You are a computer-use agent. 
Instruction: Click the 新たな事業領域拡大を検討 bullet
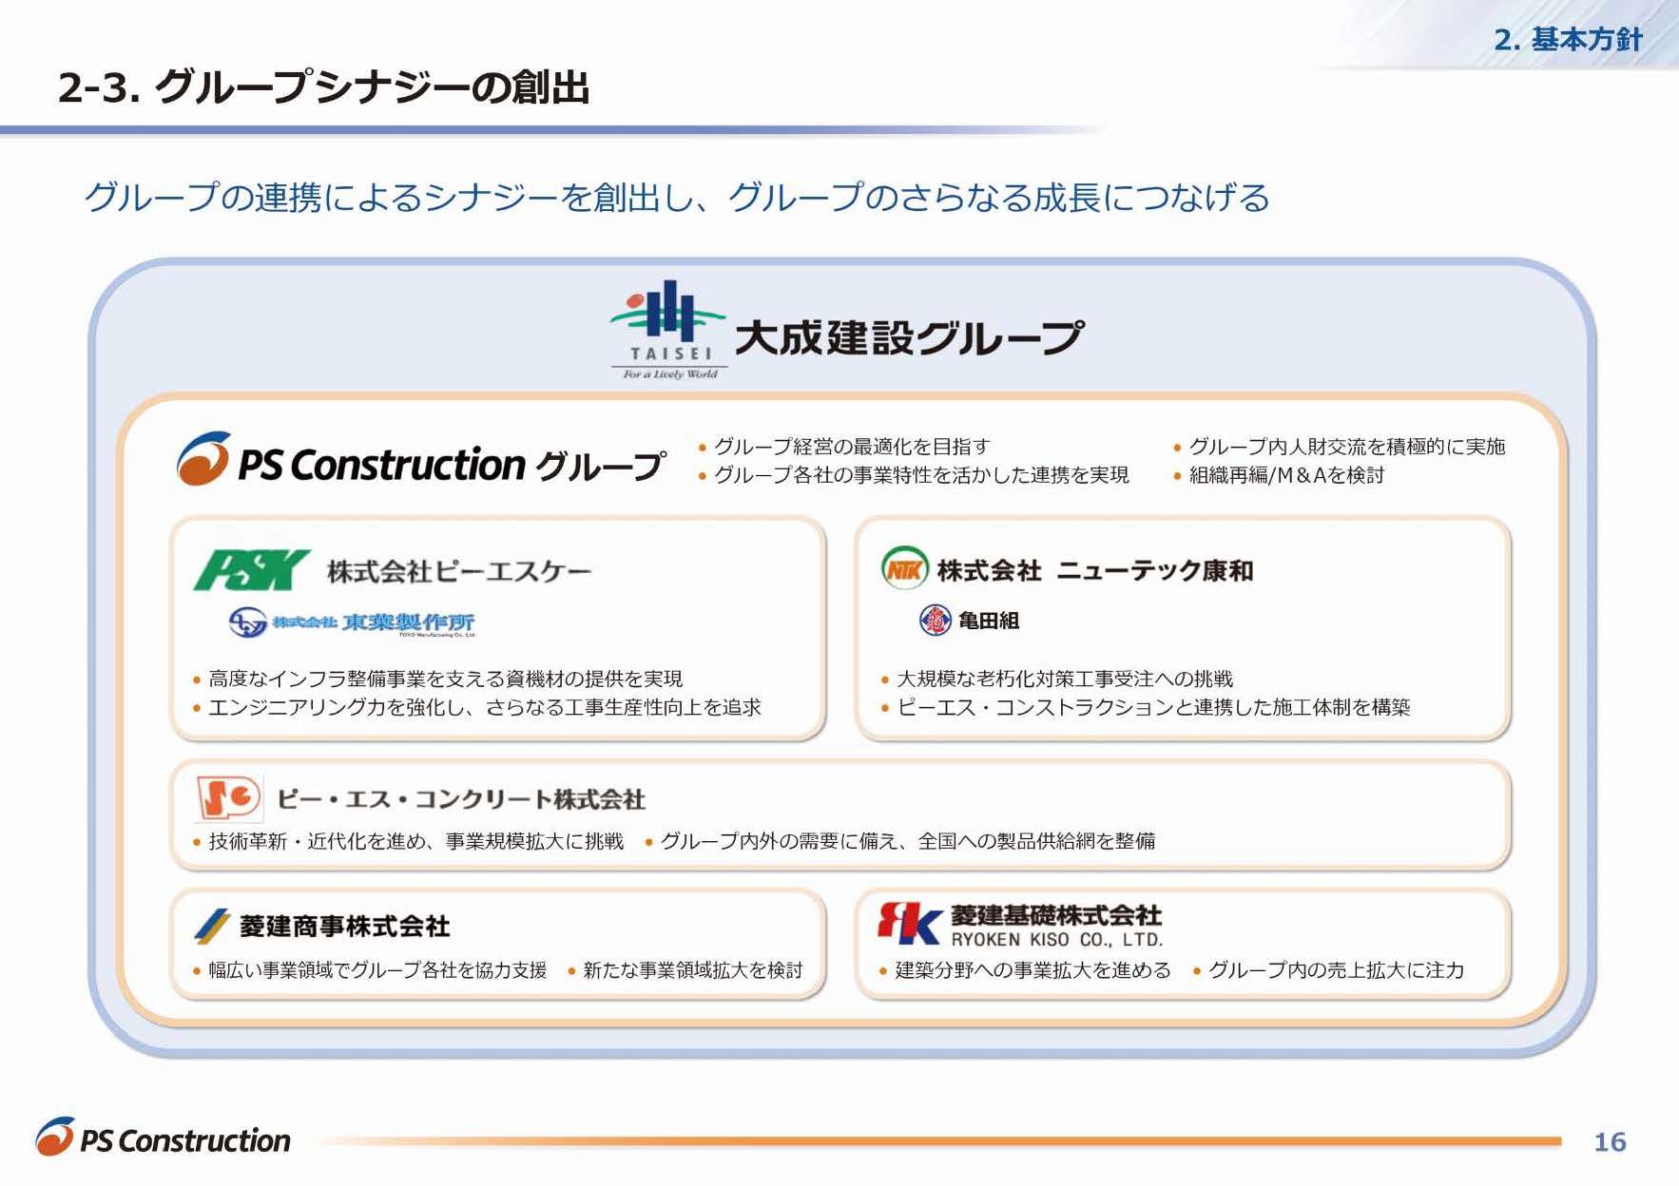point(691,970)
